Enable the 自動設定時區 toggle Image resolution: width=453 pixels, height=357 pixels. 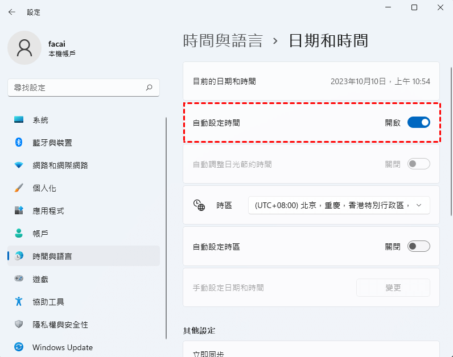tap(418, 246)
